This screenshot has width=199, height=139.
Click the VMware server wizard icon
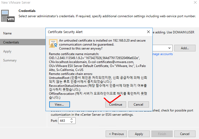click(8, 16)
